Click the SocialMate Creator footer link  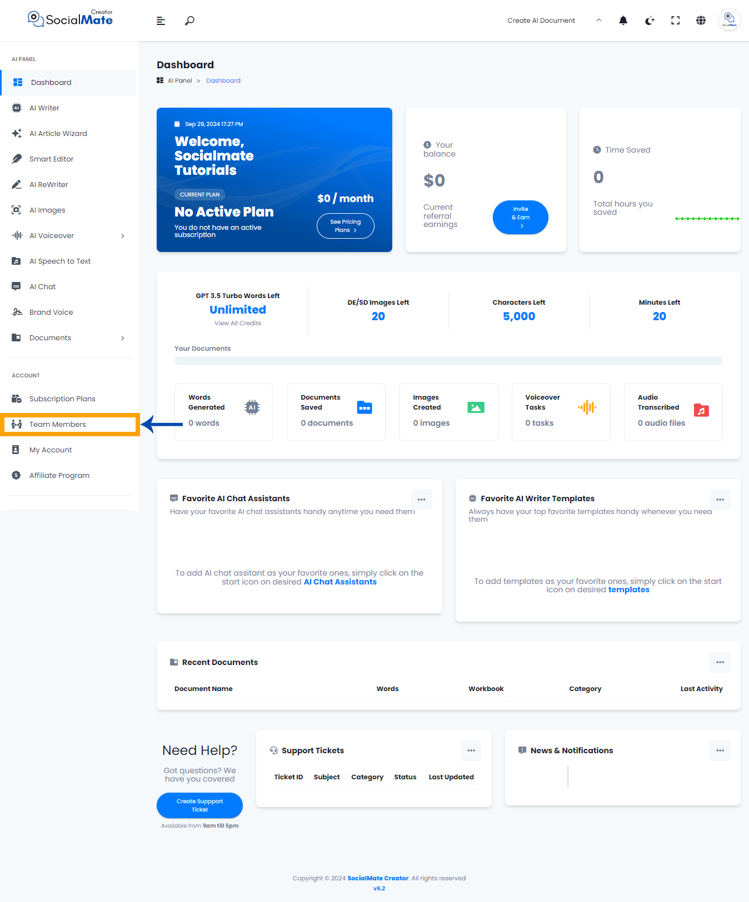[378, 878]
